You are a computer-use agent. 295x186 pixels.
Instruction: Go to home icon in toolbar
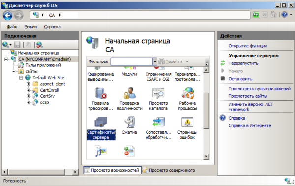click(x=274, y=14)
